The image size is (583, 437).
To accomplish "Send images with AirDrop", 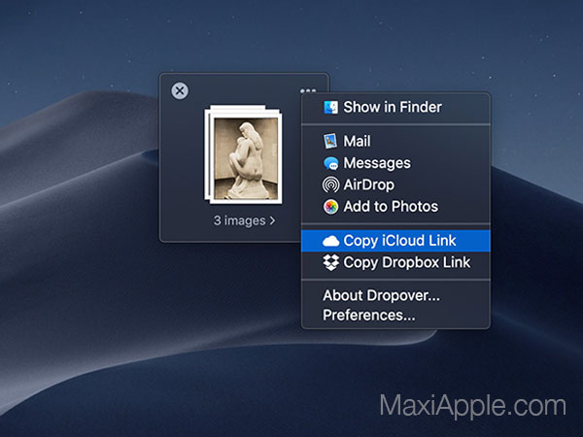I will pos(395,185).
